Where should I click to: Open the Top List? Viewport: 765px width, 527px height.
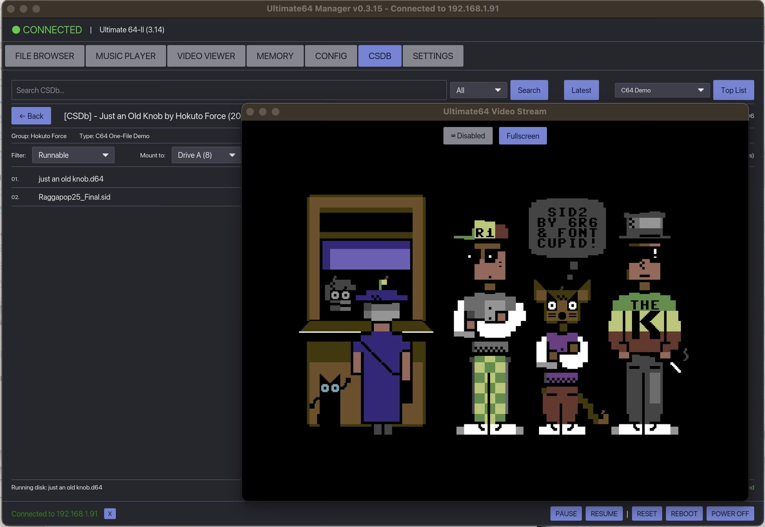(x=734, y=90)
